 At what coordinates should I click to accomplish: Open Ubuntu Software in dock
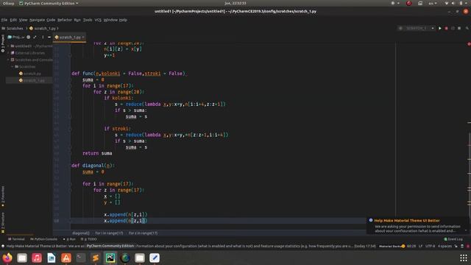click(x=66, y=258)
